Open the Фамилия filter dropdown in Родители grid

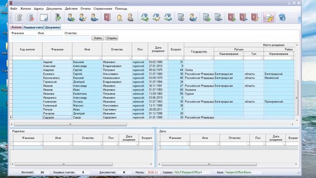click(x=41, y=144)
